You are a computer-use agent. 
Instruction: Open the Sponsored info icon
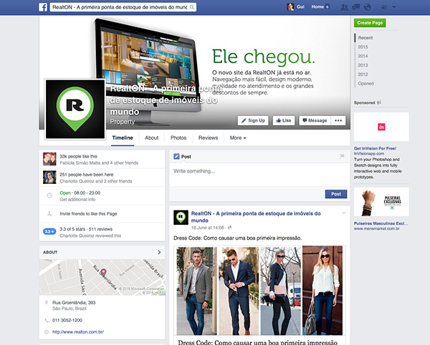[x=378, y=102]
